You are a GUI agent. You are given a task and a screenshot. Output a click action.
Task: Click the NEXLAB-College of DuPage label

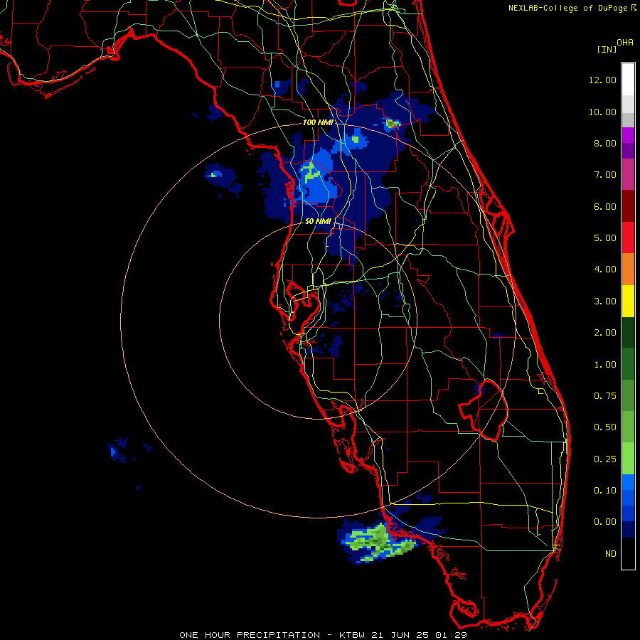pyautogui.click(x=569, y=8)
